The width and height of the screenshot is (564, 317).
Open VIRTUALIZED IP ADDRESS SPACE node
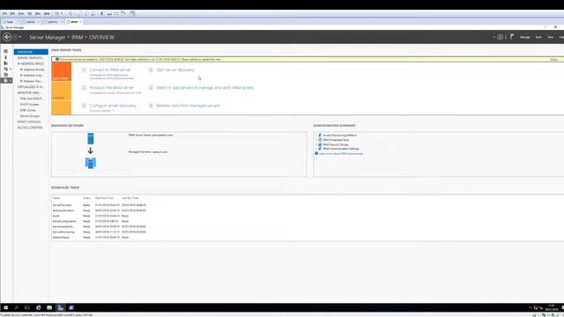coord(31,87)
